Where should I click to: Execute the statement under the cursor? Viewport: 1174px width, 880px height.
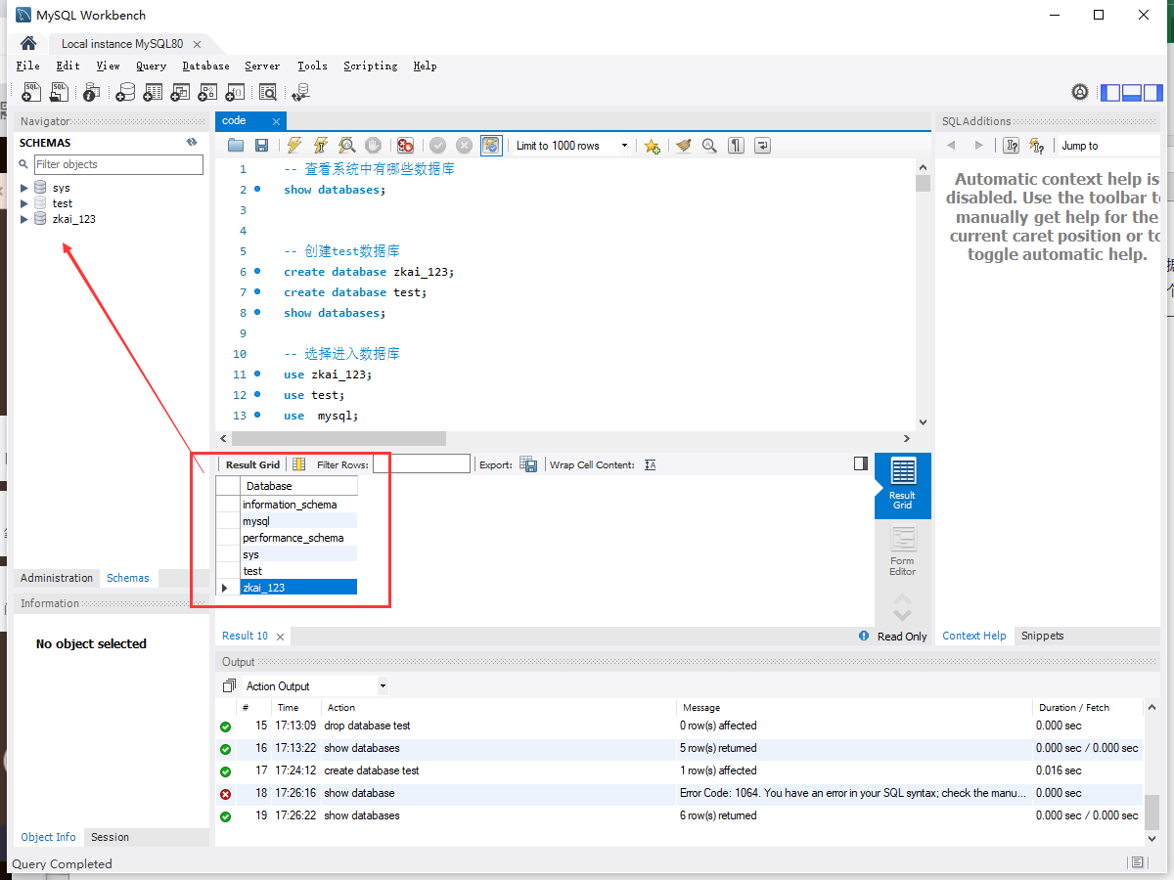click(320, 146)
